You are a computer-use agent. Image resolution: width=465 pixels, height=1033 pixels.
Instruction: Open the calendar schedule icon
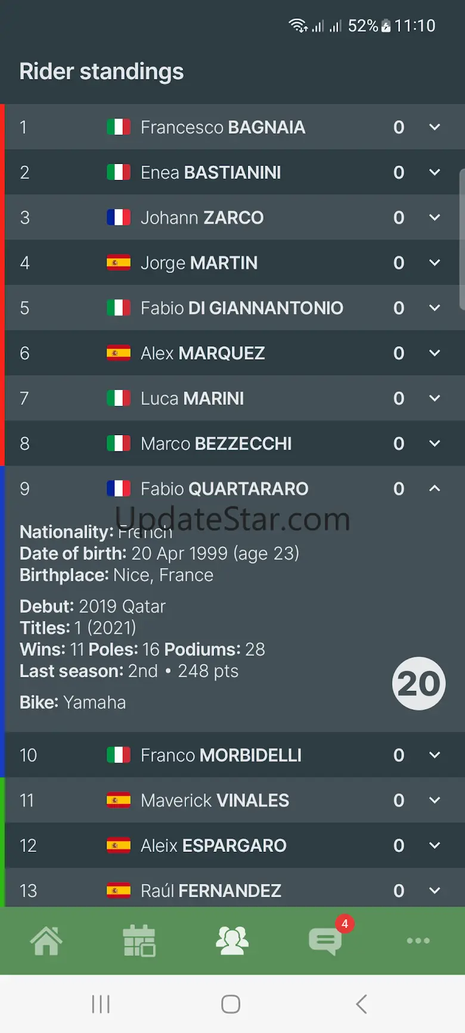(x=139, y=941)
